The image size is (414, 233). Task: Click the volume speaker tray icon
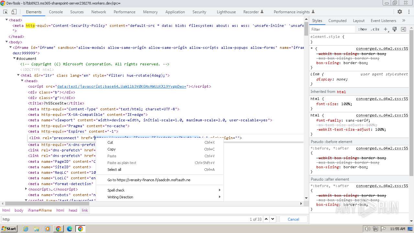pyautogui.click(x=368, y=229)
